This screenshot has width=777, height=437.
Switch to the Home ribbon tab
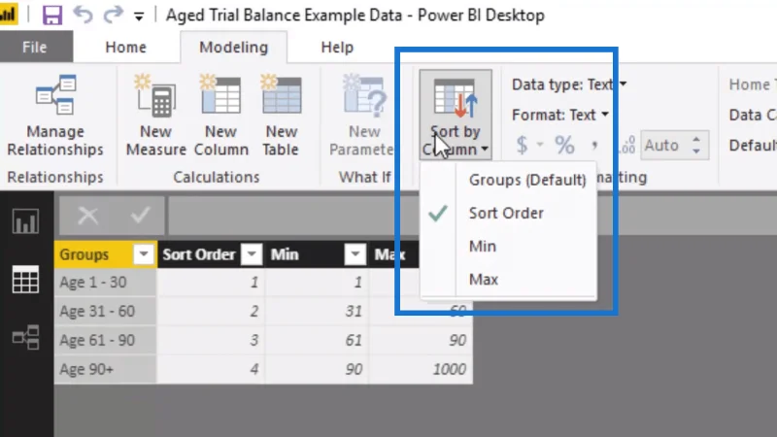pyautogui.click(x=126, y=47)
